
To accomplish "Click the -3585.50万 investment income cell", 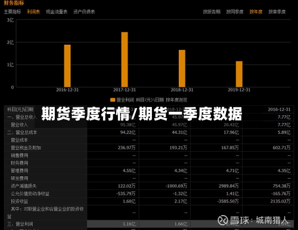I will coord(228,201).
